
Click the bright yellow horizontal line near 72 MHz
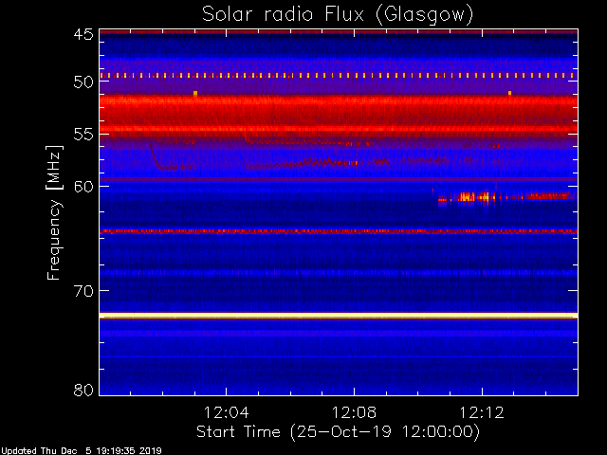pos(339,316)
